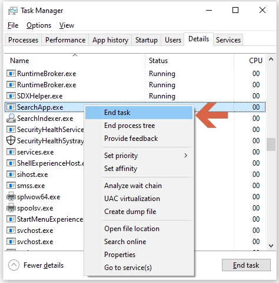Viewport: 279px width, 283px height.
Task: Click the SecurityHealthSystray shield icon
Action: click(11, 140)
